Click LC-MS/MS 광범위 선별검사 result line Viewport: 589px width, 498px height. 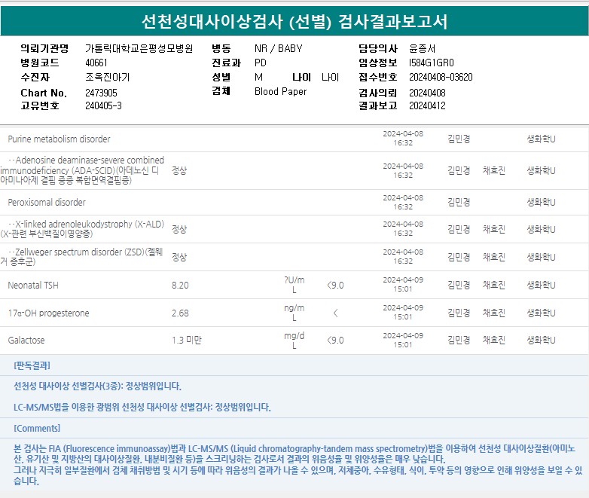click(142, 407)
